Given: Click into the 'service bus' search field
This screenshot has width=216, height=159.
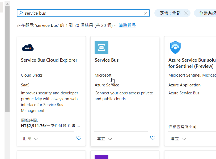Looking at the screenshot, I should click(83, 13).
